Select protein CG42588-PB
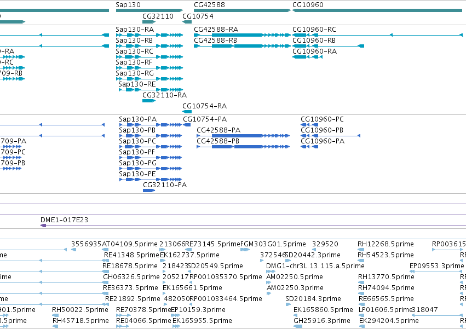 pyautogui.click(x=243, y=147)
